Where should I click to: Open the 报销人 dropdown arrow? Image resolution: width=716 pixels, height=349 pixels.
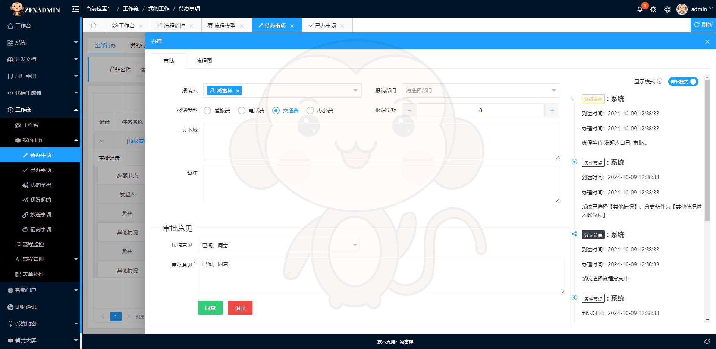355,91
